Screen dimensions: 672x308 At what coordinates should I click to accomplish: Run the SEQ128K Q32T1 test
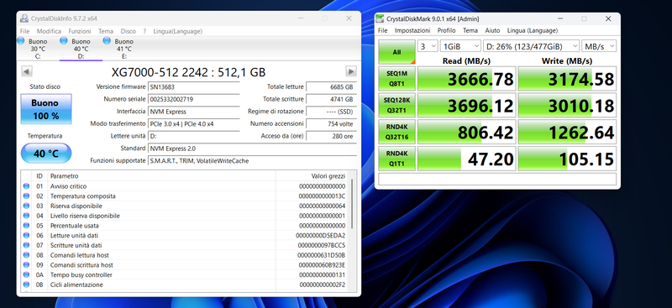(396, 105)
